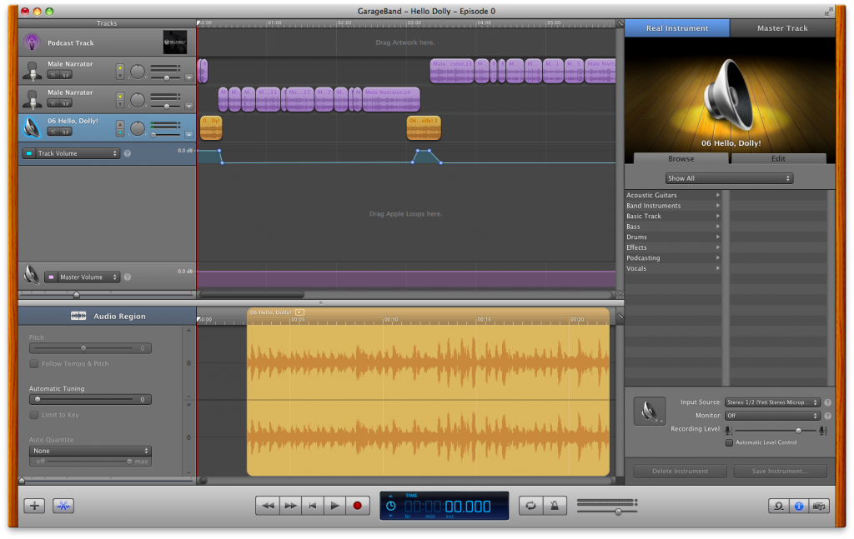
Task: Select the Drums category
Action: tap(673, 237)
